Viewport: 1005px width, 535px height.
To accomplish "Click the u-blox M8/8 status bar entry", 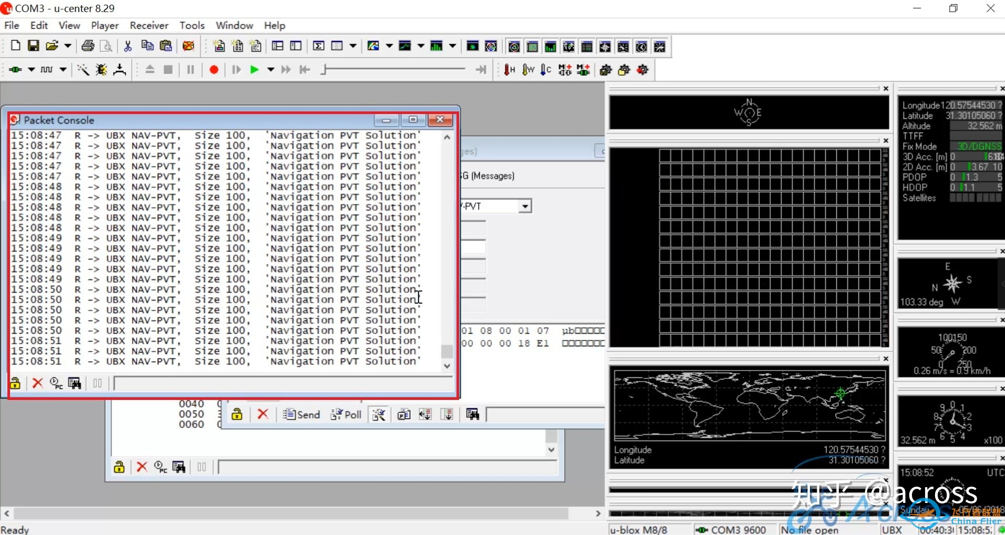I will coord(638,530).
